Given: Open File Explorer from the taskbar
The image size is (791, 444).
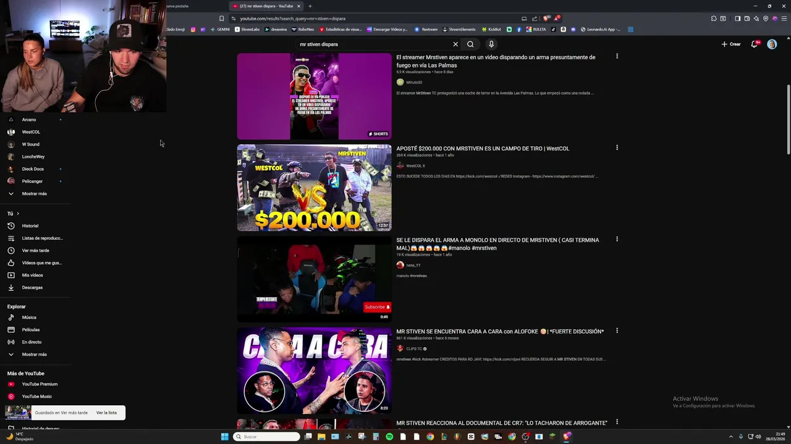Looking at the screenshot, I should [x=321, y=437].
